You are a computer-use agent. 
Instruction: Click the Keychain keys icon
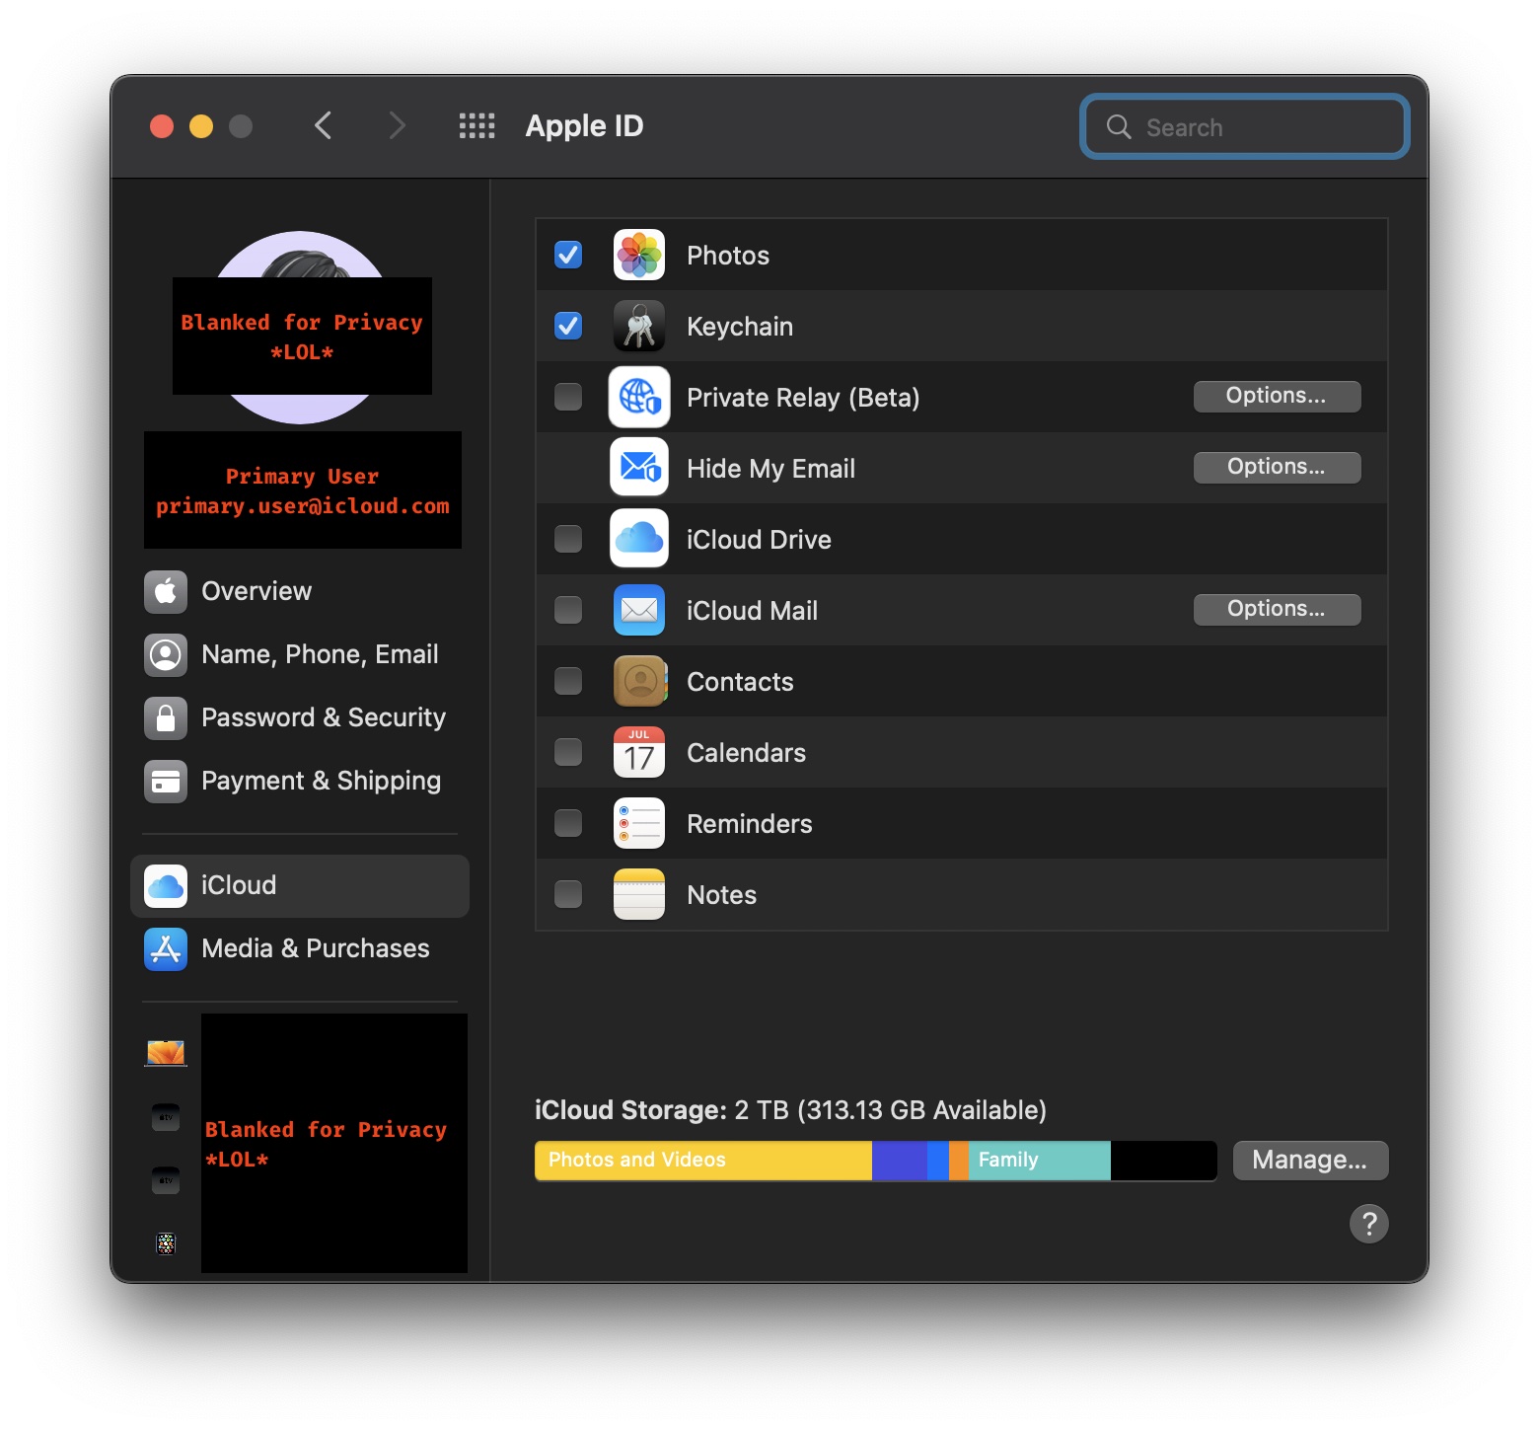pos(639,326)
